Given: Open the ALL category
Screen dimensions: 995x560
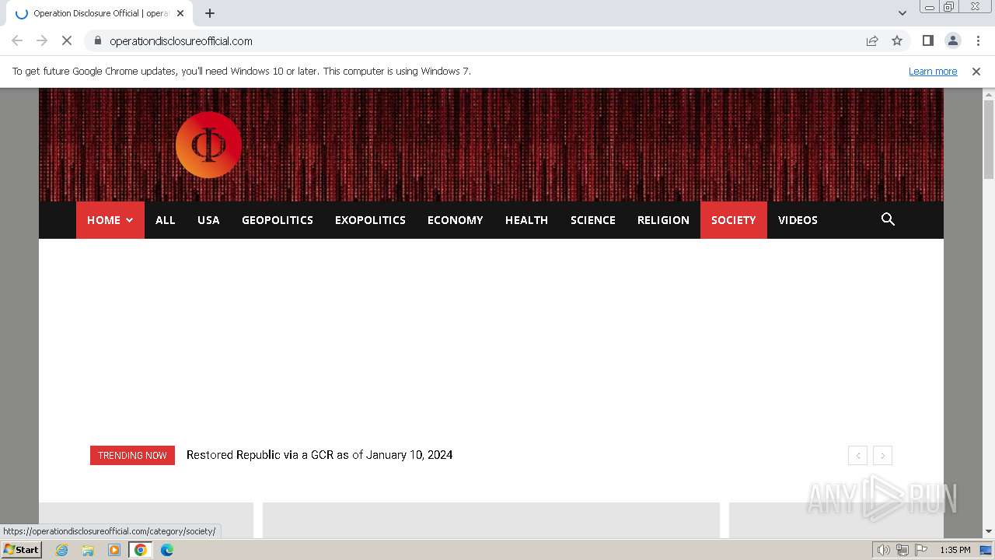Looking at the screenshot, I should pyautogui.click(x=166, y=220).
